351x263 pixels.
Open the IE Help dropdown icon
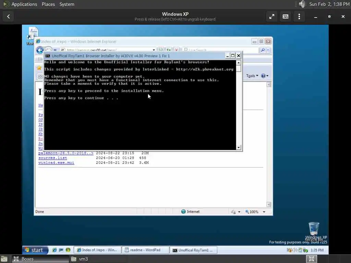265,76
